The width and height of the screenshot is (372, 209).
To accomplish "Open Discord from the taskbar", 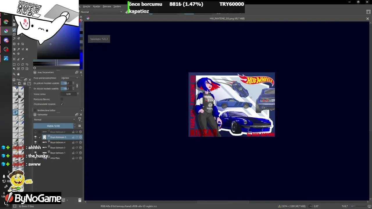I will tap(6, 40).
